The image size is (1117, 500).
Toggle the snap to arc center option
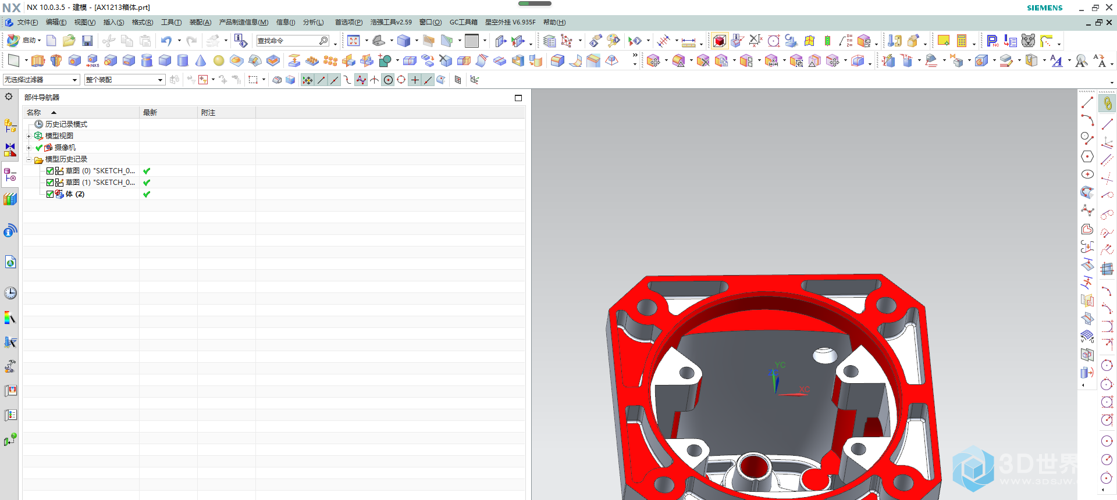tap(388, 80)
